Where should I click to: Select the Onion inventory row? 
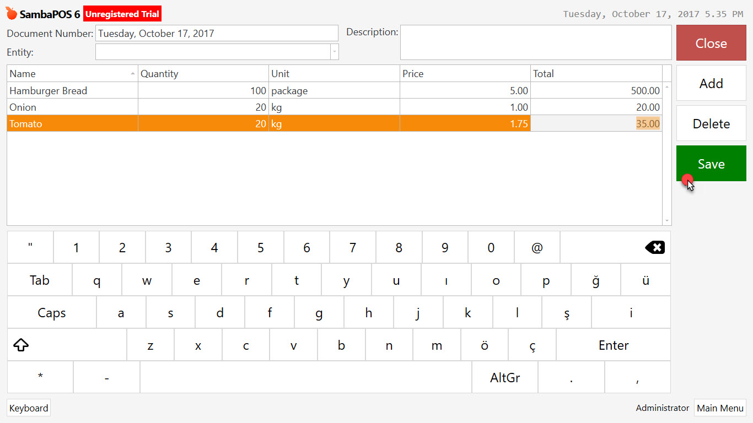coord(72,107)
